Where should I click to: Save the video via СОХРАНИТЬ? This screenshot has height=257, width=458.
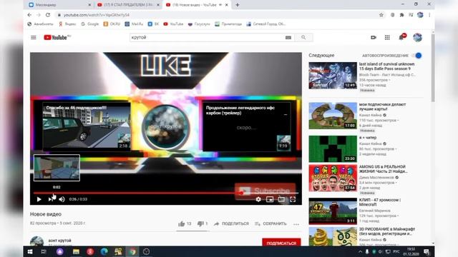pyautogui.click(x=271, y=223)
